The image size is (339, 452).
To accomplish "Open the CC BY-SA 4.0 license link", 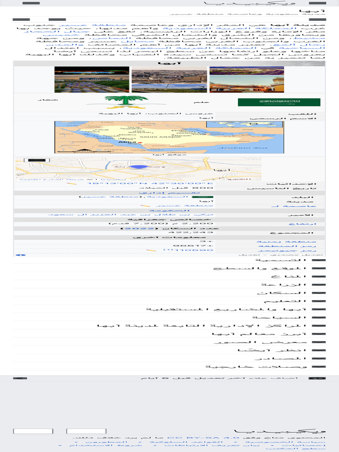I will [x=203, y=438].
